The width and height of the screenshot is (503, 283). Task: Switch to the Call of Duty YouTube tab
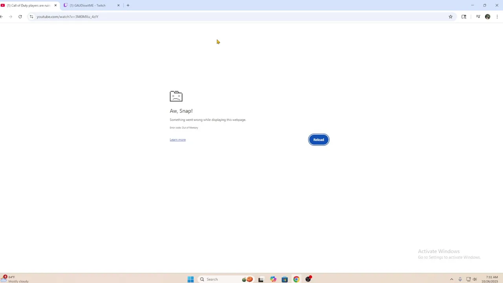click(28, 6)
